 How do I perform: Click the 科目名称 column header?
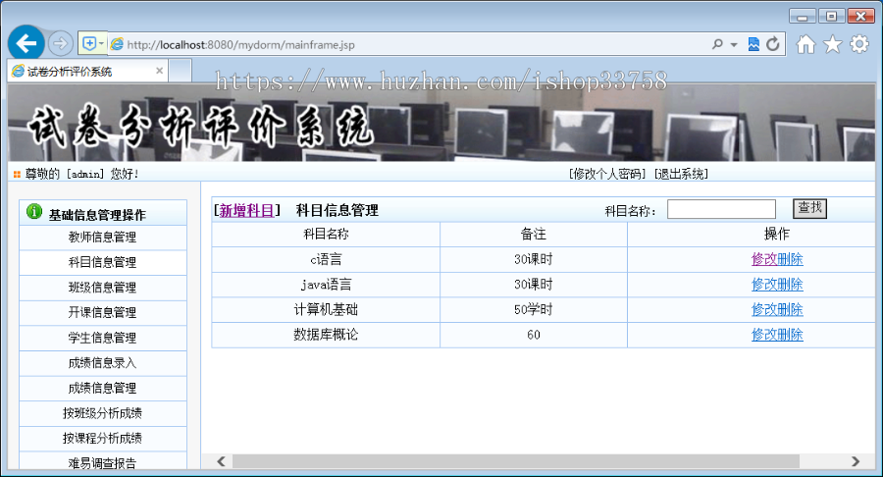click(x=326, y=235)
